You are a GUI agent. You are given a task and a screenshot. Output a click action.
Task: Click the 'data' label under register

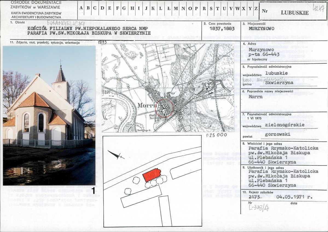(294, 203)
